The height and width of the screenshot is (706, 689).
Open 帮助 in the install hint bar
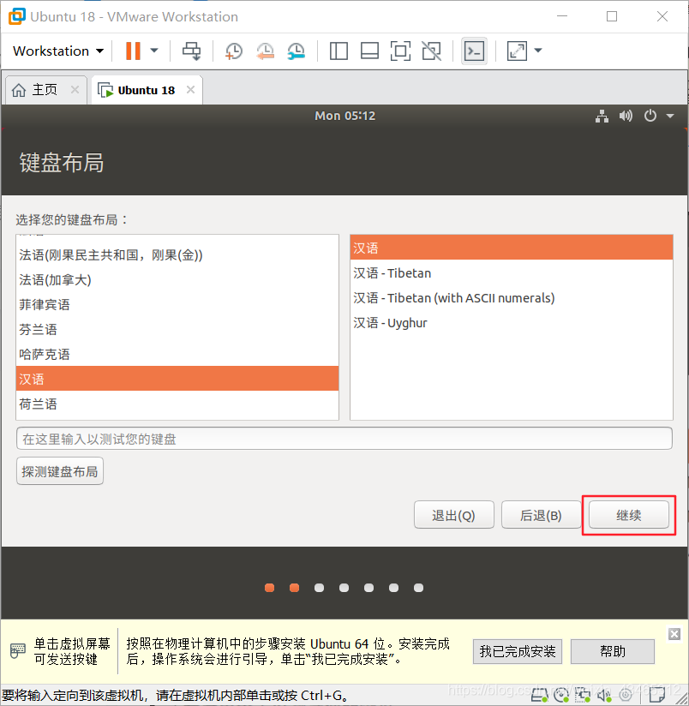(613, 651)
